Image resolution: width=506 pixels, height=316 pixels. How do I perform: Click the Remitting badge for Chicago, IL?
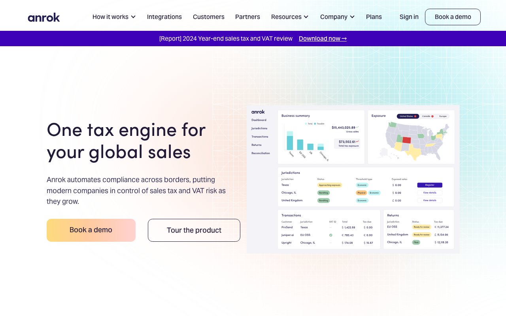(323, 193)
